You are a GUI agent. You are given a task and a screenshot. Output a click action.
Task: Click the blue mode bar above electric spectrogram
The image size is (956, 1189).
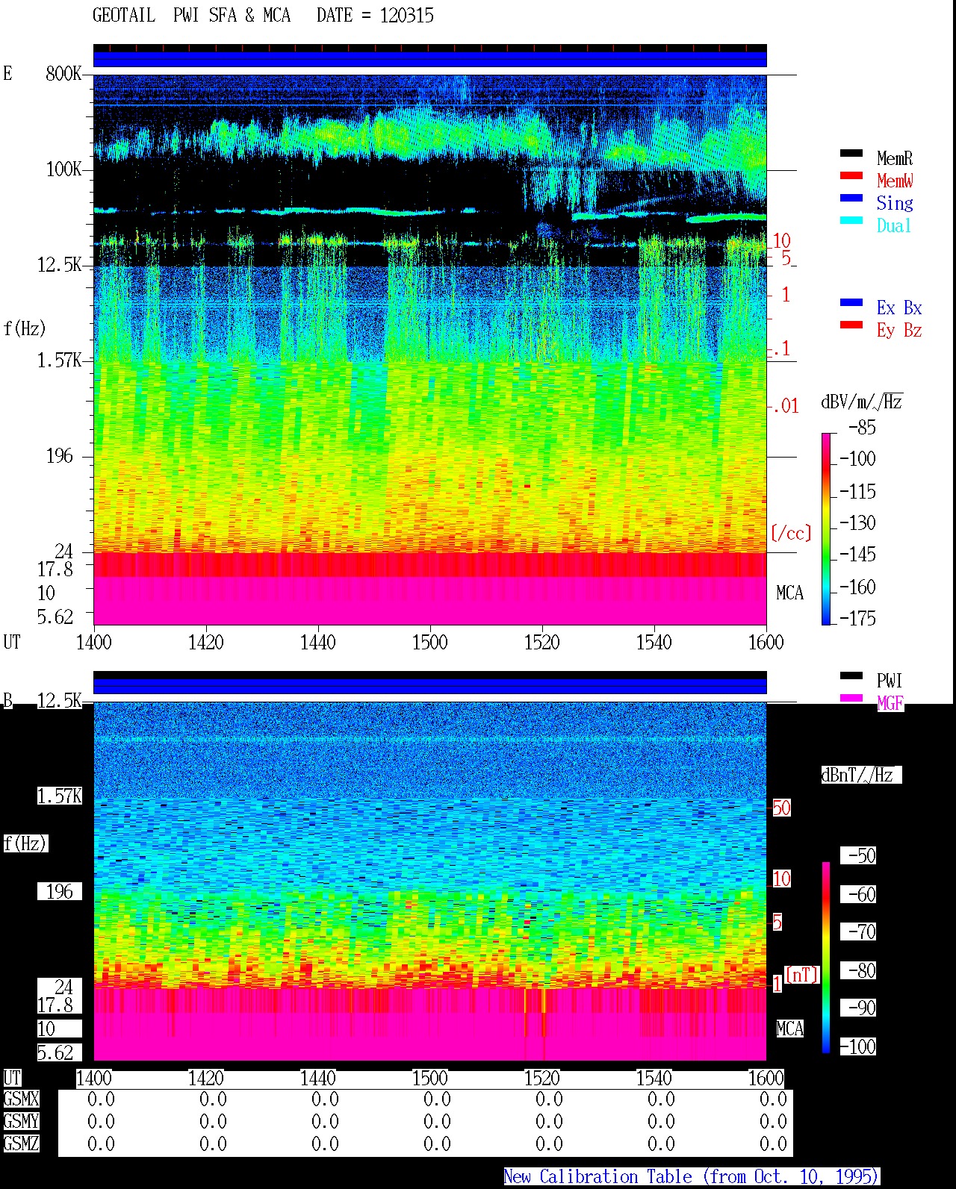(x=429, y=59)
